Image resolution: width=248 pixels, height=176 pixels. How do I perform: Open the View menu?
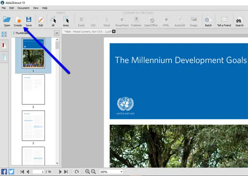point(36,8)
